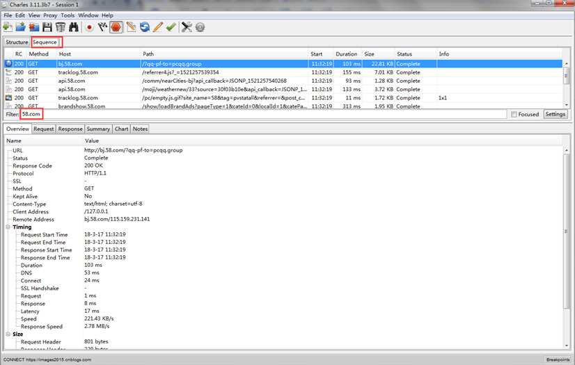The height and width of the screenshot is (365, 575).
Task: Select the Response tab
Action: [70, 129]
